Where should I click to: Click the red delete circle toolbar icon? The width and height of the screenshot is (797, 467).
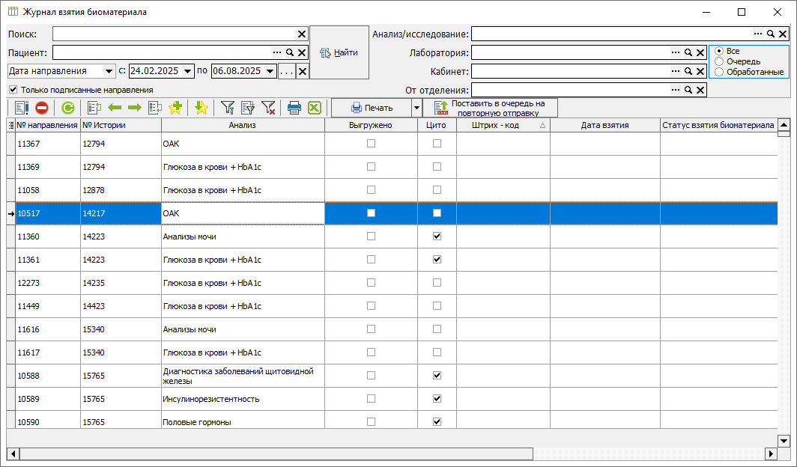pyautogui.click(x=42, y=108)
